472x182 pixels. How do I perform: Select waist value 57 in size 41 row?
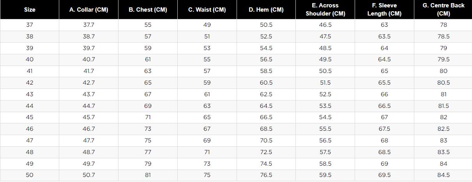207,71
